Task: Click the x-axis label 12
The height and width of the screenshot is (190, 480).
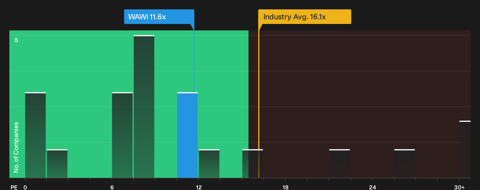Action: pos(199,187)
